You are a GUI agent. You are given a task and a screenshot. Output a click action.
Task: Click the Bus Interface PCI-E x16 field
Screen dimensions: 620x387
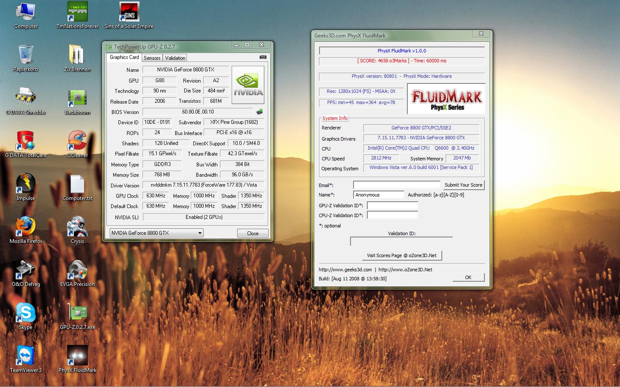pyautogui.click(x=234, y=132)
